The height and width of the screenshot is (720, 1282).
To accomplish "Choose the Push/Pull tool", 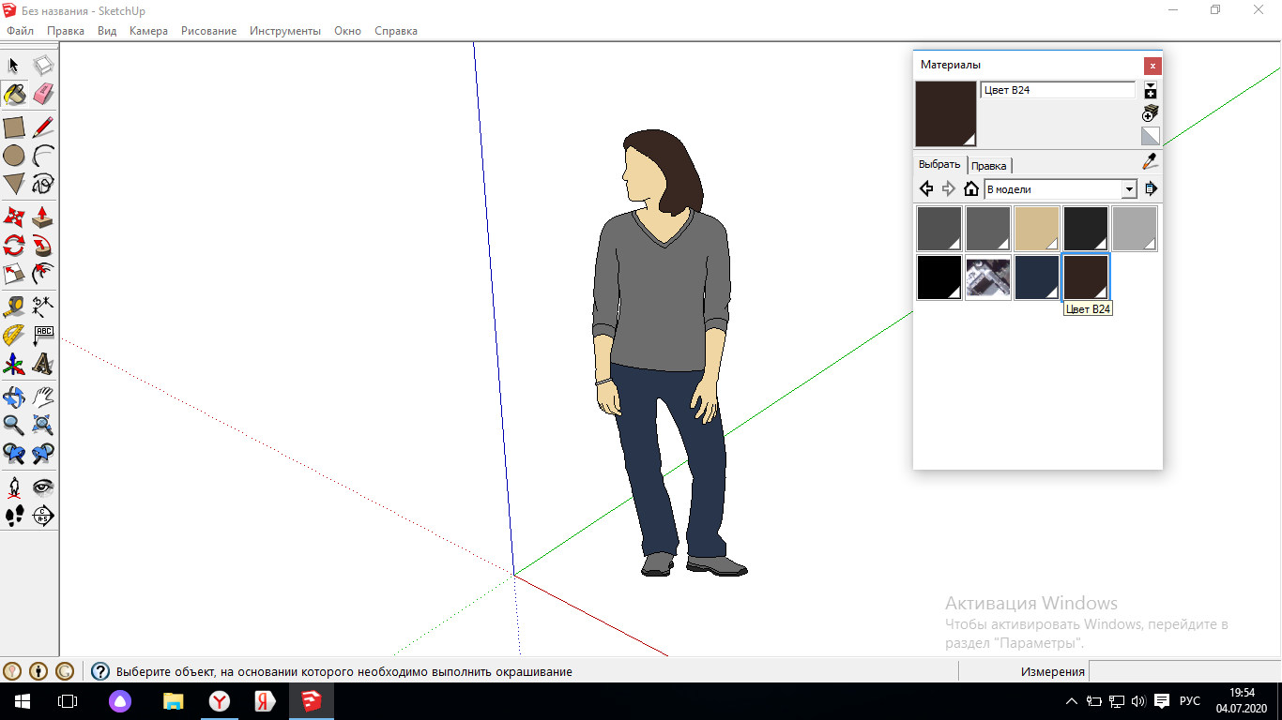I will 43,217.
